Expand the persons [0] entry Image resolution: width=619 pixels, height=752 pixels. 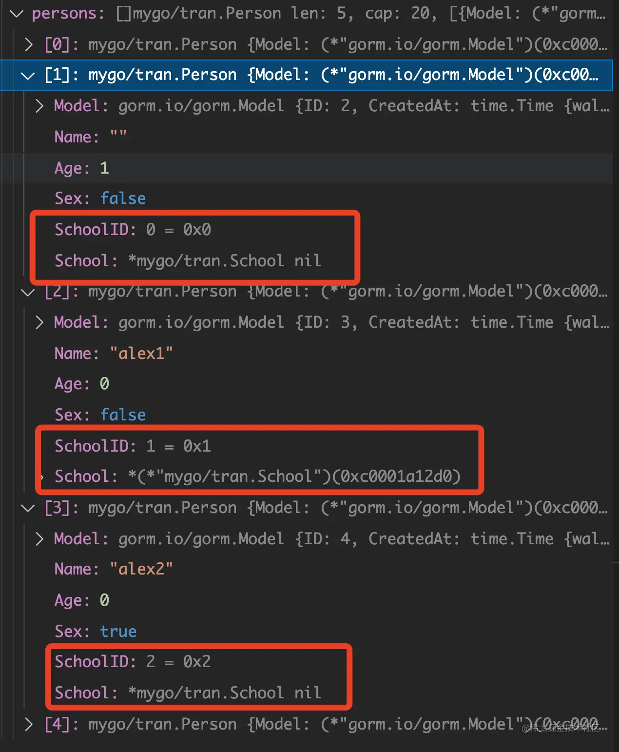coord(29,44)
